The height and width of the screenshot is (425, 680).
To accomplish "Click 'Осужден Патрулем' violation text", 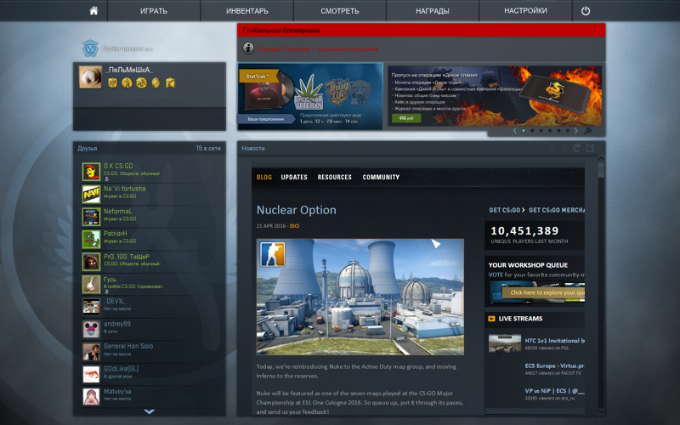I will coord(317,49).
